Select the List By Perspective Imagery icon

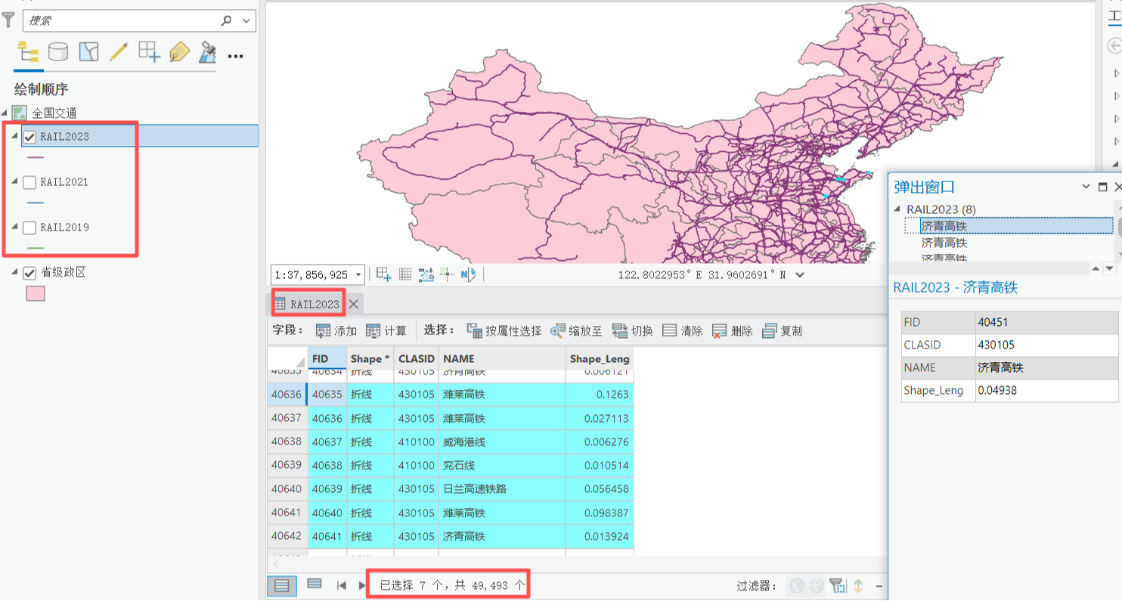pos(208,51)
